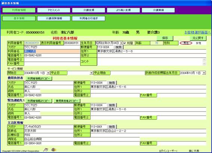This screenshot has height=153, width=212.
Task: Open the 中止日 dropdown arrow
Action: pos(91,73)
